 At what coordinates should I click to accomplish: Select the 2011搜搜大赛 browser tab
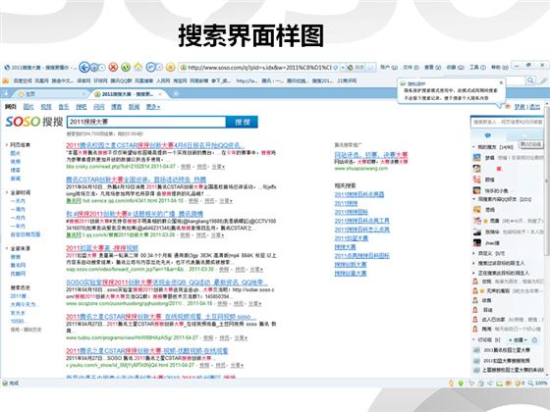click(x=127, y=94)
